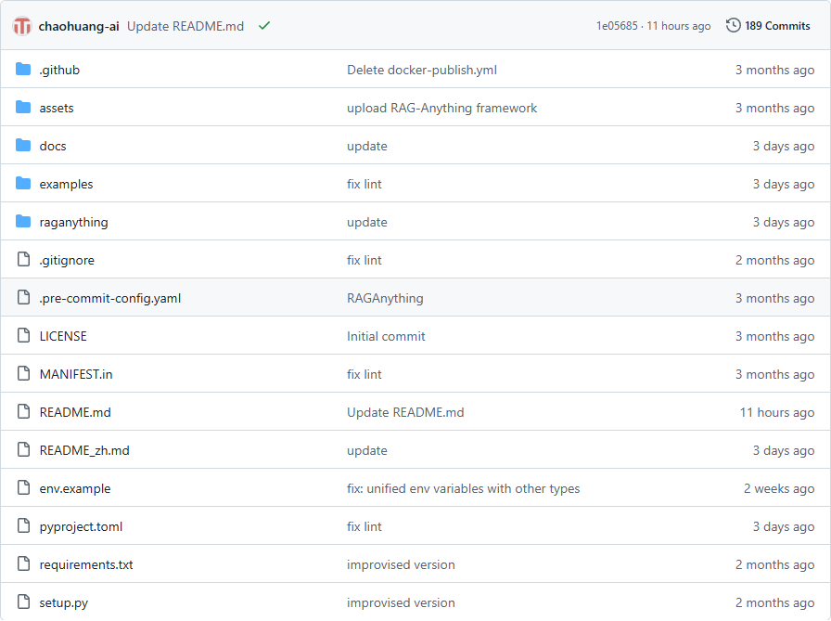
Task: Open the requirements.txt file
Action: [x=86, y=564]
